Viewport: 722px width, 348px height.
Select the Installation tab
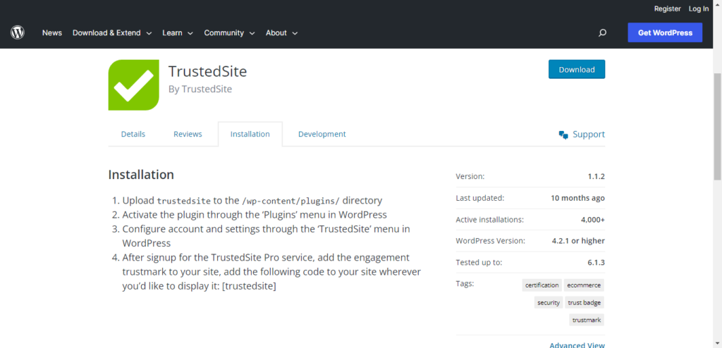pos(250,134)
